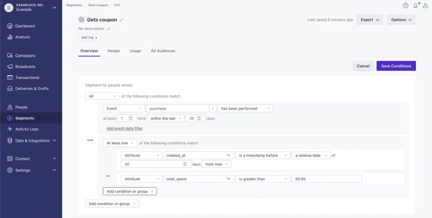Edit segment name with pencil icon
Screen dimensions: 432x218
[x=121, y=20]
